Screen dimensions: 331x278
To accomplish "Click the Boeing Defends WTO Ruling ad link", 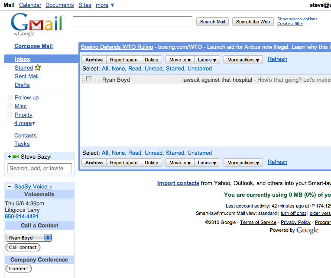I will [117, 47].
